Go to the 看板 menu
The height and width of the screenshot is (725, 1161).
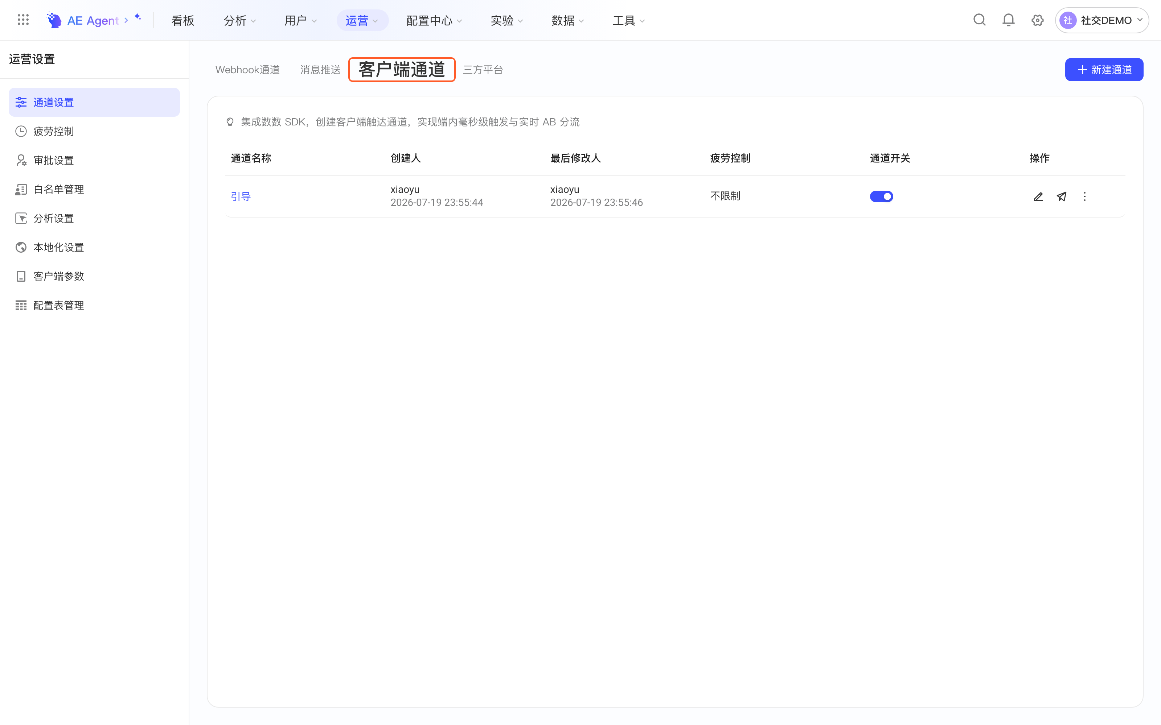coord(183,21)
